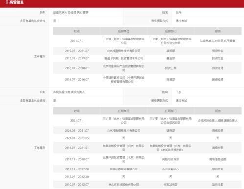Click the date cell 2018.01 - 2019.07
Viewport: 244px width, 189px height.
pos(77,58)
